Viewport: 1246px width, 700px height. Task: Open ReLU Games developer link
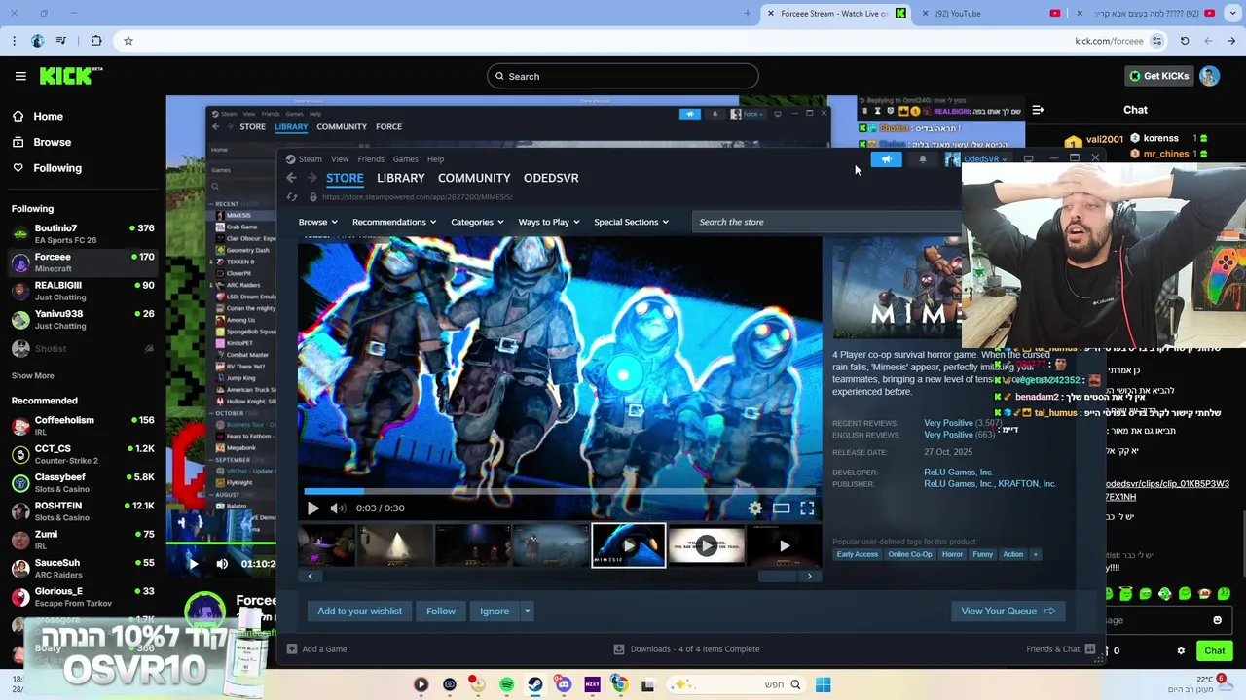pyautogui.click(x=958, y=472)
